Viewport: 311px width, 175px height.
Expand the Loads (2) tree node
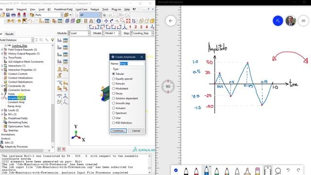pos(2,110)
